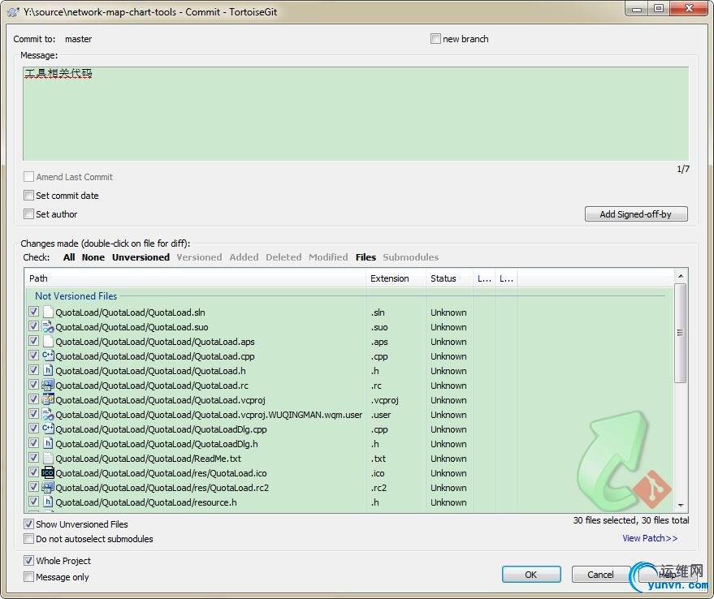Click the Add Signed-off-by button
The height and width of the screenshot is (599, 714).
[636, 214]
